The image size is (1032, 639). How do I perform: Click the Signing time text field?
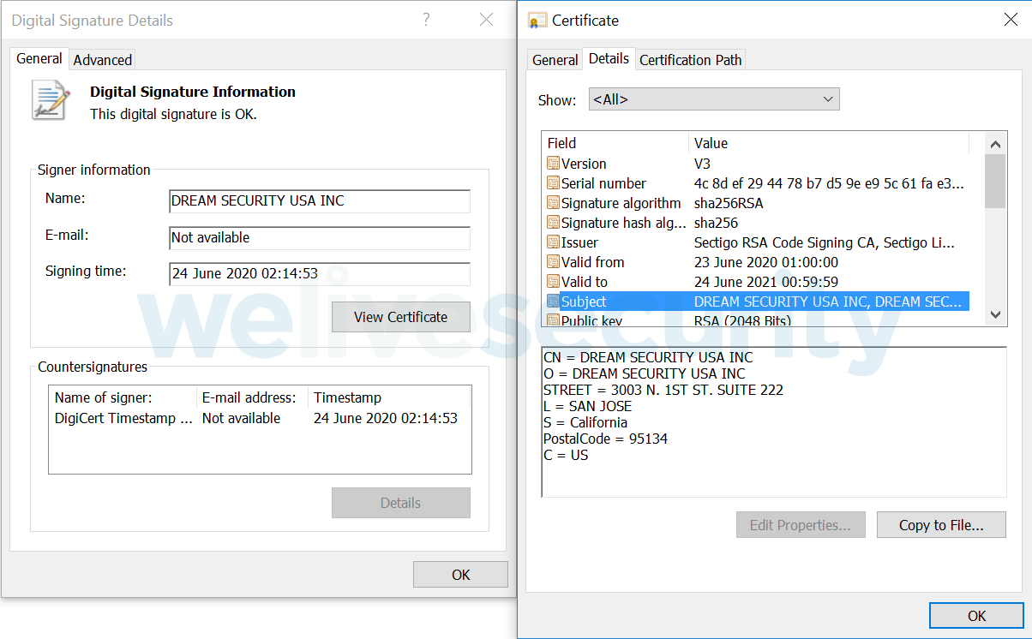319,274
